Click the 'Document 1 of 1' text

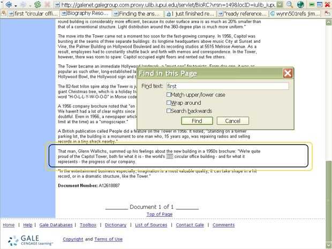pyautogui.click(x=152, y=207)
